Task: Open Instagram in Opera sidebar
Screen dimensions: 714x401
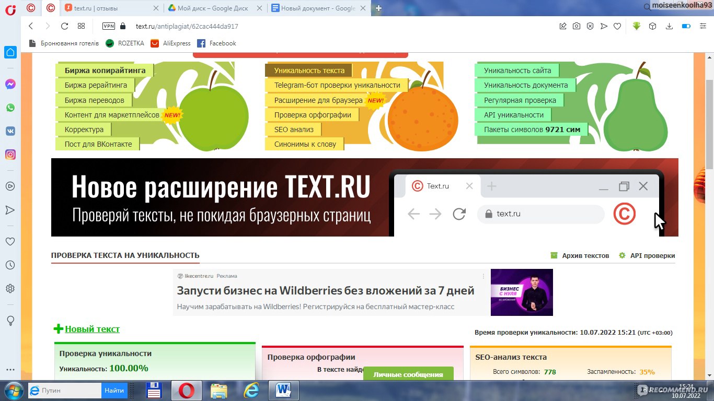Action: 10,155
